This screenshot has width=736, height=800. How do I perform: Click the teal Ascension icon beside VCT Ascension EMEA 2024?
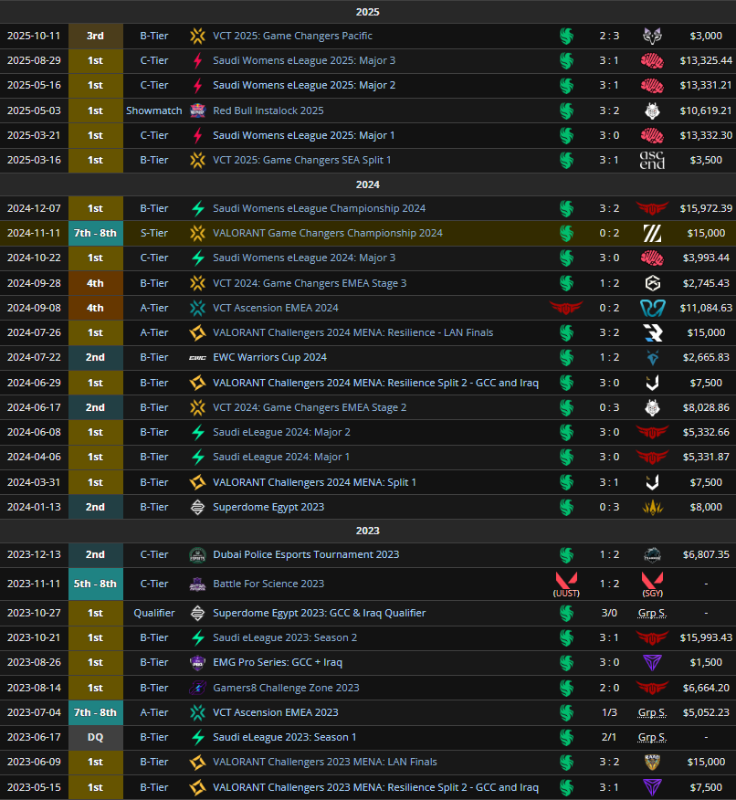[197, 308]
